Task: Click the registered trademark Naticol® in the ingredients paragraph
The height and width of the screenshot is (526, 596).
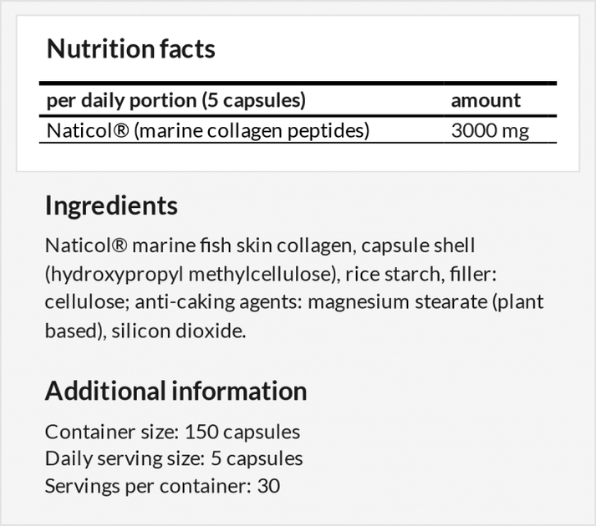Action: pyautogui.click(x=86, y=246)
